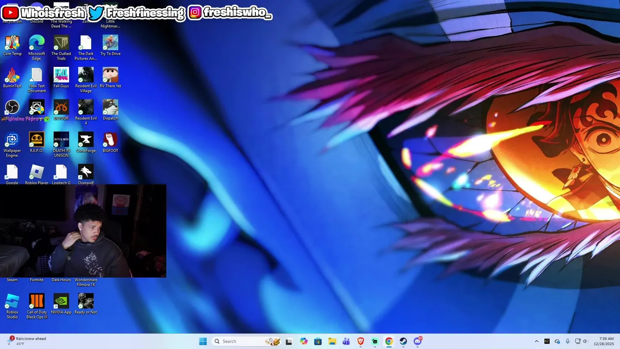Select the Resident Evil Village icon
Image resolution: width=620 pixels, height=349 pixels.
click(86, 80)
